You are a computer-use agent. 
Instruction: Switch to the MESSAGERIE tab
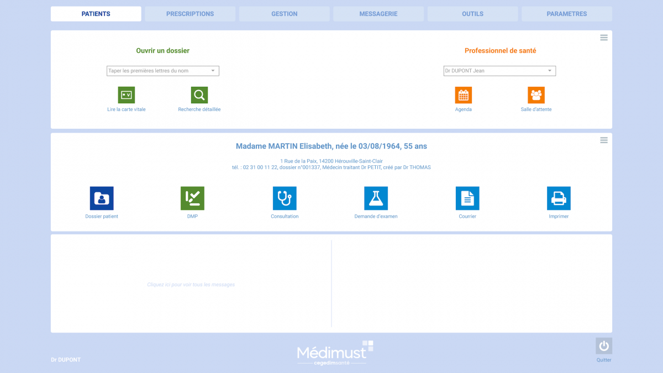378,14
